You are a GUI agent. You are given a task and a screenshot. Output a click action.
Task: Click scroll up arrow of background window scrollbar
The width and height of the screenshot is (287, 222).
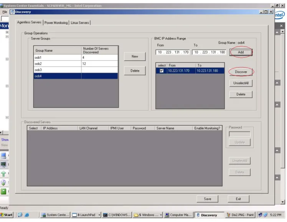pyautogui.click(x=283, y=32)
